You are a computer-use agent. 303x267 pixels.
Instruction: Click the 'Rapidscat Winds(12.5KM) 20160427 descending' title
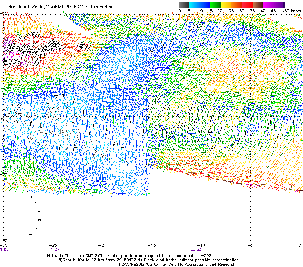click(x=61, y=7)
